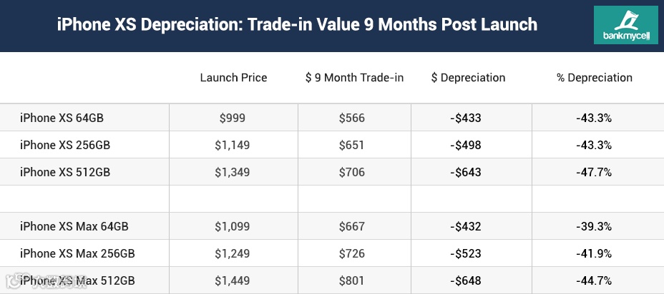Select the Launch Price column header
Viewport: 664px width, 294px height.
click(x=233, y=78)
